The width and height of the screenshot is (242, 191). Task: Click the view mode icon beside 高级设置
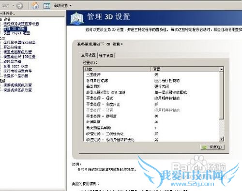(47, 6)
